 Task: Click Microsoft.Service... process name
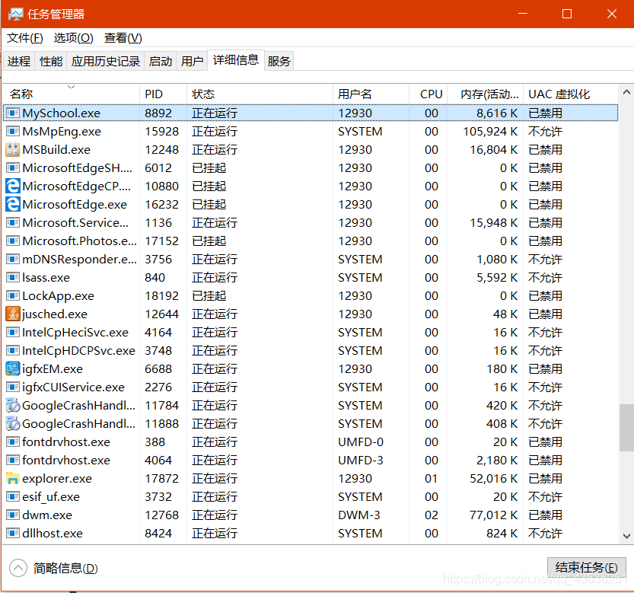pyautogui.click(x=75, y=222)
